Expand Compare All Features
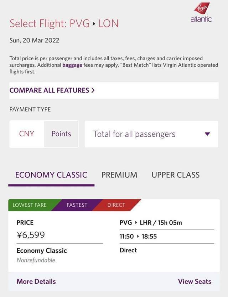 (x=114, y=90)
